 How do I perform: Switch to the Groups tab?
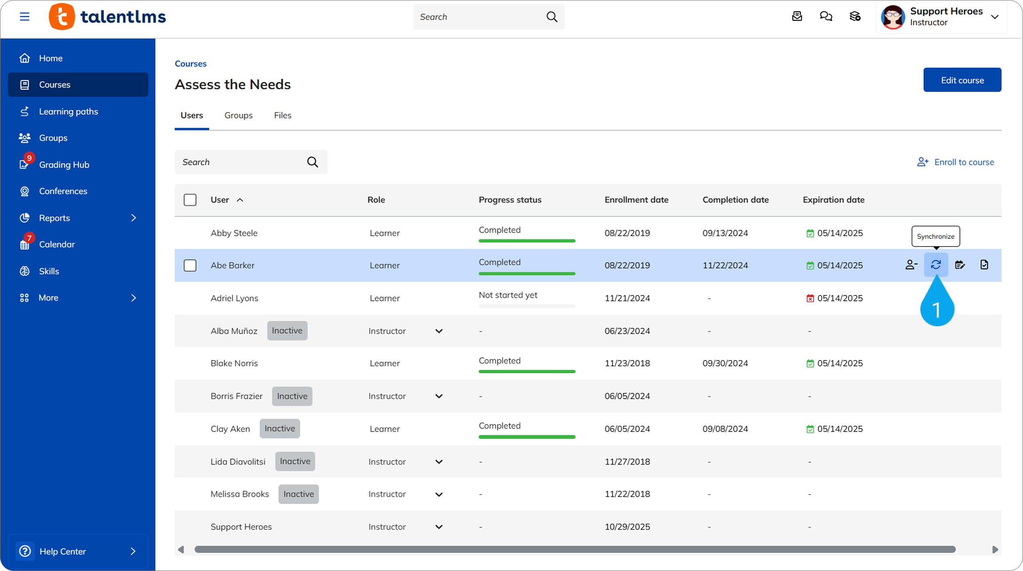click(x=239, y=116)
